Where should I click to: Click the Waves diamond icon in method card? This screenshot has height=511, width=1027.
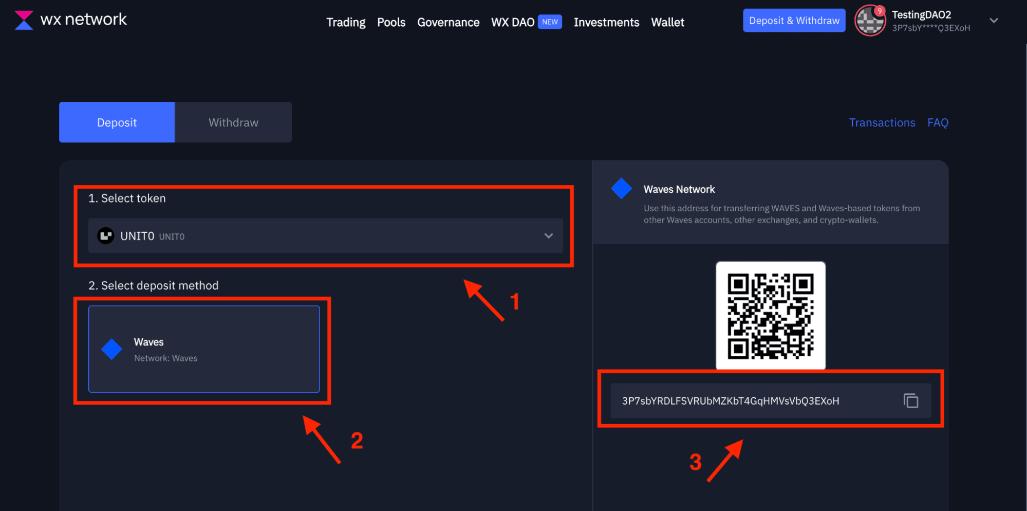click(111, 349)
